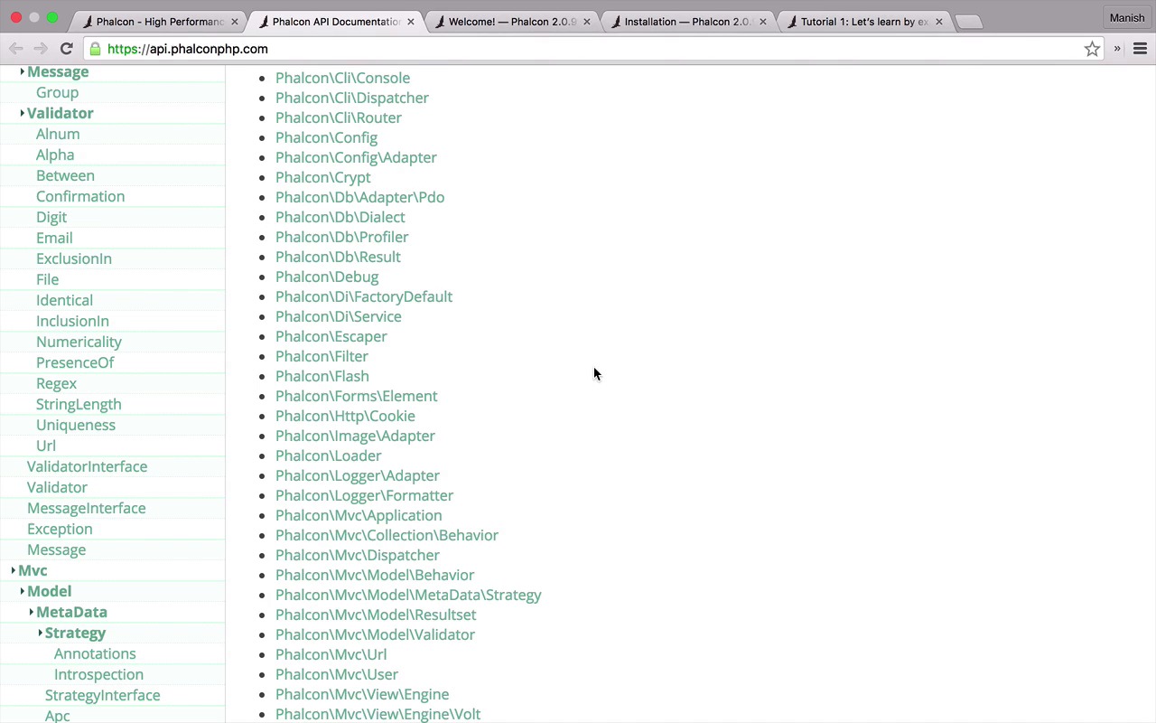
Task: Open the Phalcon\Crypt link
Action: [322, 177]
